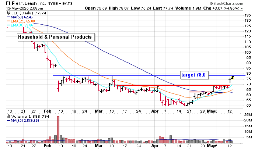Click the ELF ticker symbol title
Screen dimensions: 258x149
pyautogui.click(x=10, y=3)
